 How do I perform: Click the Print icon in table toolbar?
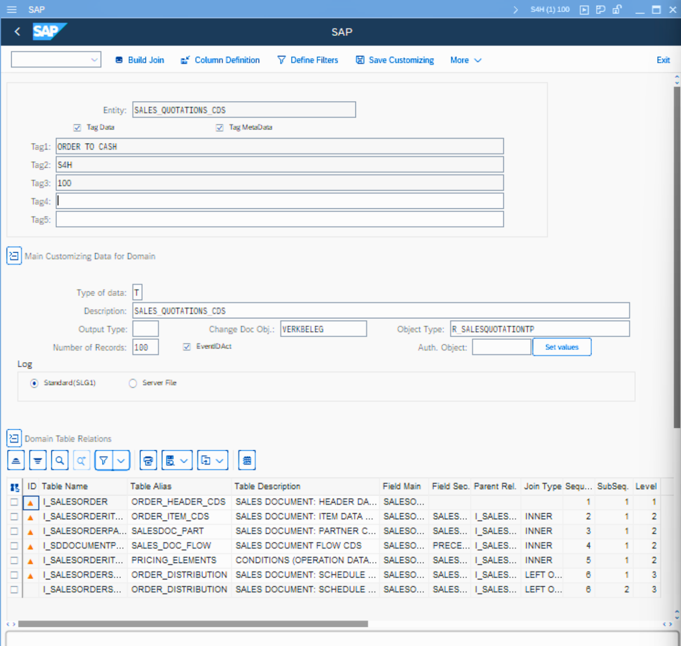click(x=148, y=460)
